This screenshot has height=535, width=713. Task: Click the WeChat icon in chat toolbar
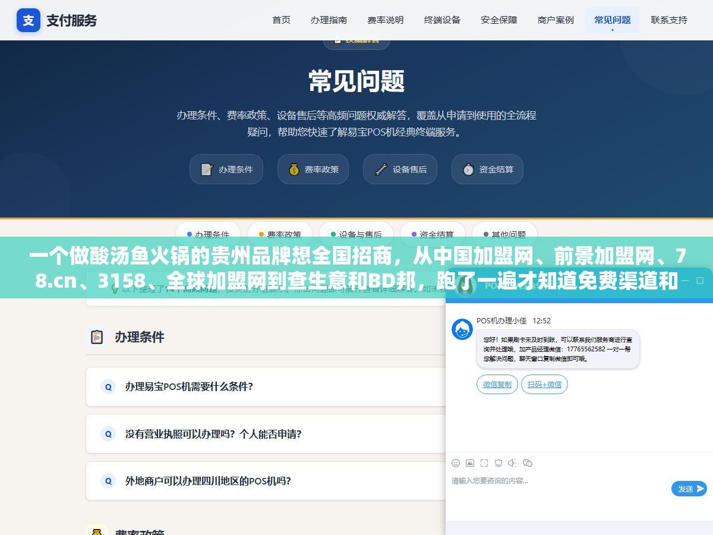[x=528, y=462]
